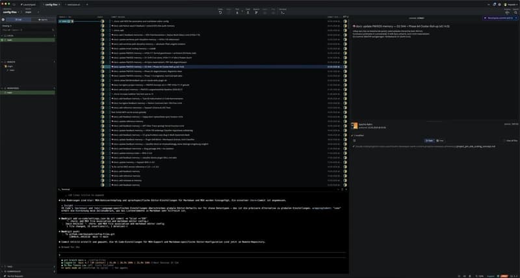
Task: Click the Search magnifier icon at top right
Action: point(515,12)
